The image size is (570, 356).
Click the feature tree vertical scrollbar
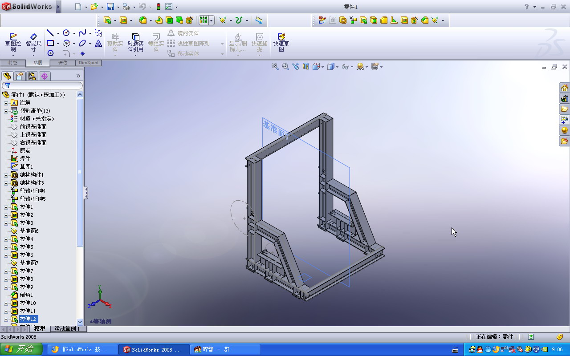[80, 172]
